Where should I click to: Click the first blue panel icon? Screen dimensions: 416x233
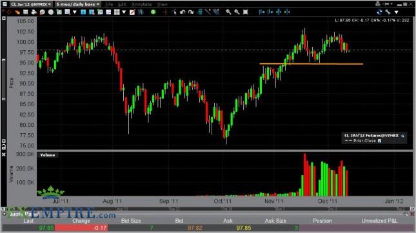[x=83, y=12]
